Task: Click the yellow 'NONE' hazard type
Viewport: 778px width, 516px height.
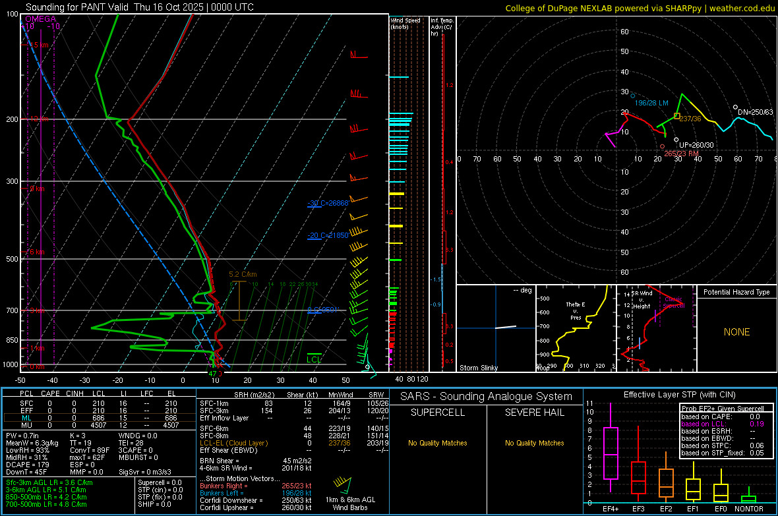Action: tap(736, 332)
